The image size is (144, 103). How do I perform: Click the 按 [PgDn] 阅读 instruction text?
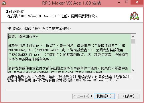point(39,28)
